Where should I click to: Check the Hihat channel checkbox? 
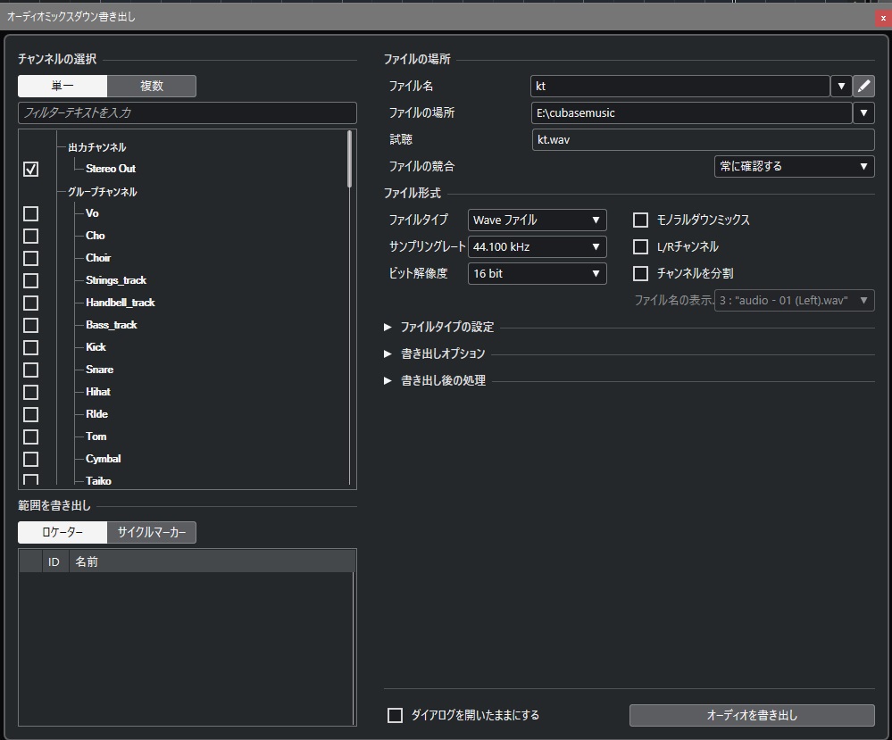click(30, 392)
